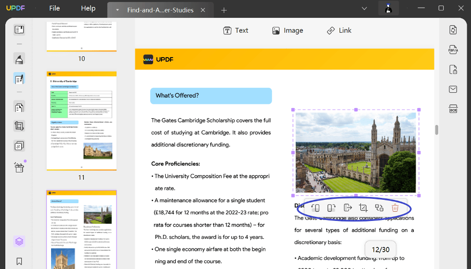Switch to the Find-and-A...er-Studies tab
The width and height of the screenshot is (471, 269).
coord(160,10)
